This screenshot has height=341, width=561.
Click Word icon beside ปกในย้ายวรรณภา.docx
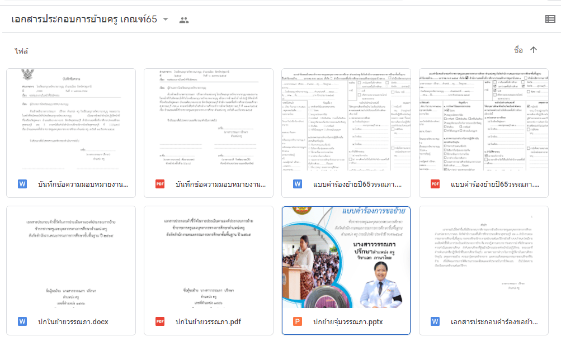[x=23, y=321]
